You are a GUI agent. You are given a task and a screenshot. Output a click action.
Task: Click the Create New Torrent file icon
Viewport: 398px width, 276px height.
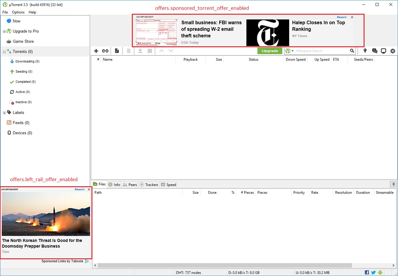point(117,51)
